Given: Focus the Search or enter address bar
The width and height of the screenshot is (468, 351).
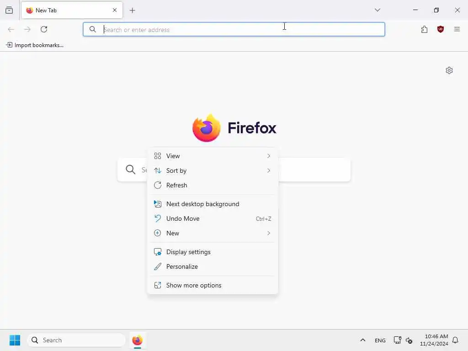Looking at the screenshot, I should point(234,30).
